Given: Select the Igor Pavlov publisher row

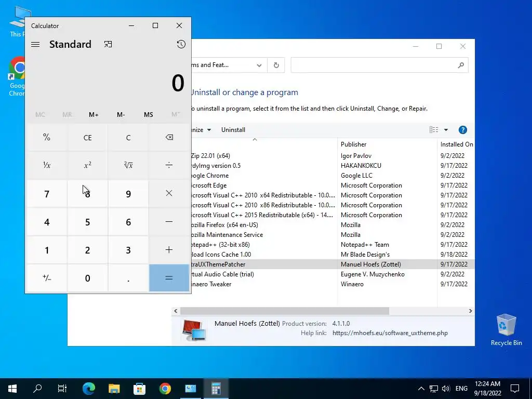Looking at the screenshot, I should point(333,156).
